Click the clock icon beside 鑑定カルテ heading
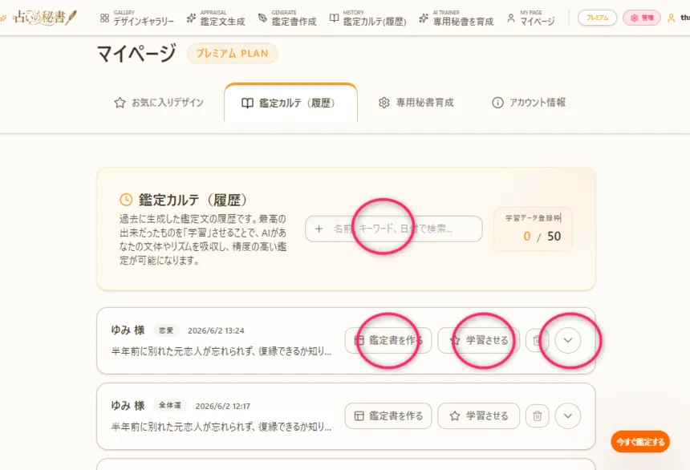 [126, 200]
